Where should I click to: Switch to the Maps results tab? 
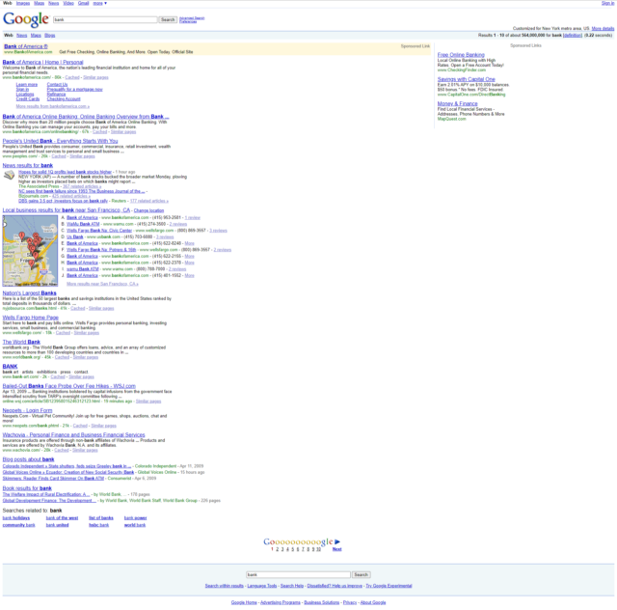click(x=36, y=36)
